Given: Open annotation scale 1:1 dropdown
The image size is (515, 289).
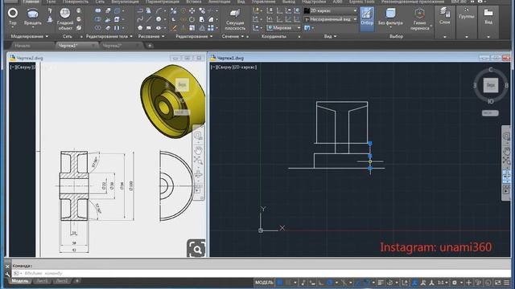Looking at the screenshot, I should [443, 283].
